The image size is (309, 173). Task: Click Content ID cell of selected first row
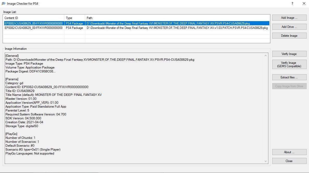tap(34, 23)
